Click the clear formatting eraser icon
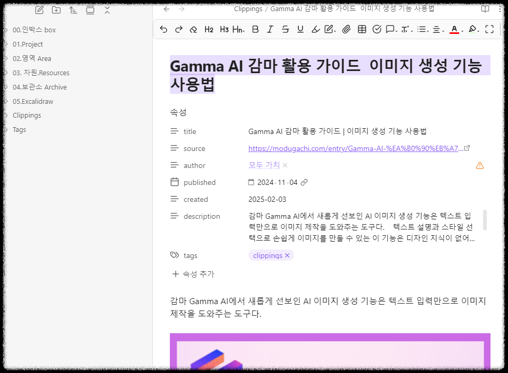Image resolution: width=508 pixels, height=373 pixels. (193, 29)
